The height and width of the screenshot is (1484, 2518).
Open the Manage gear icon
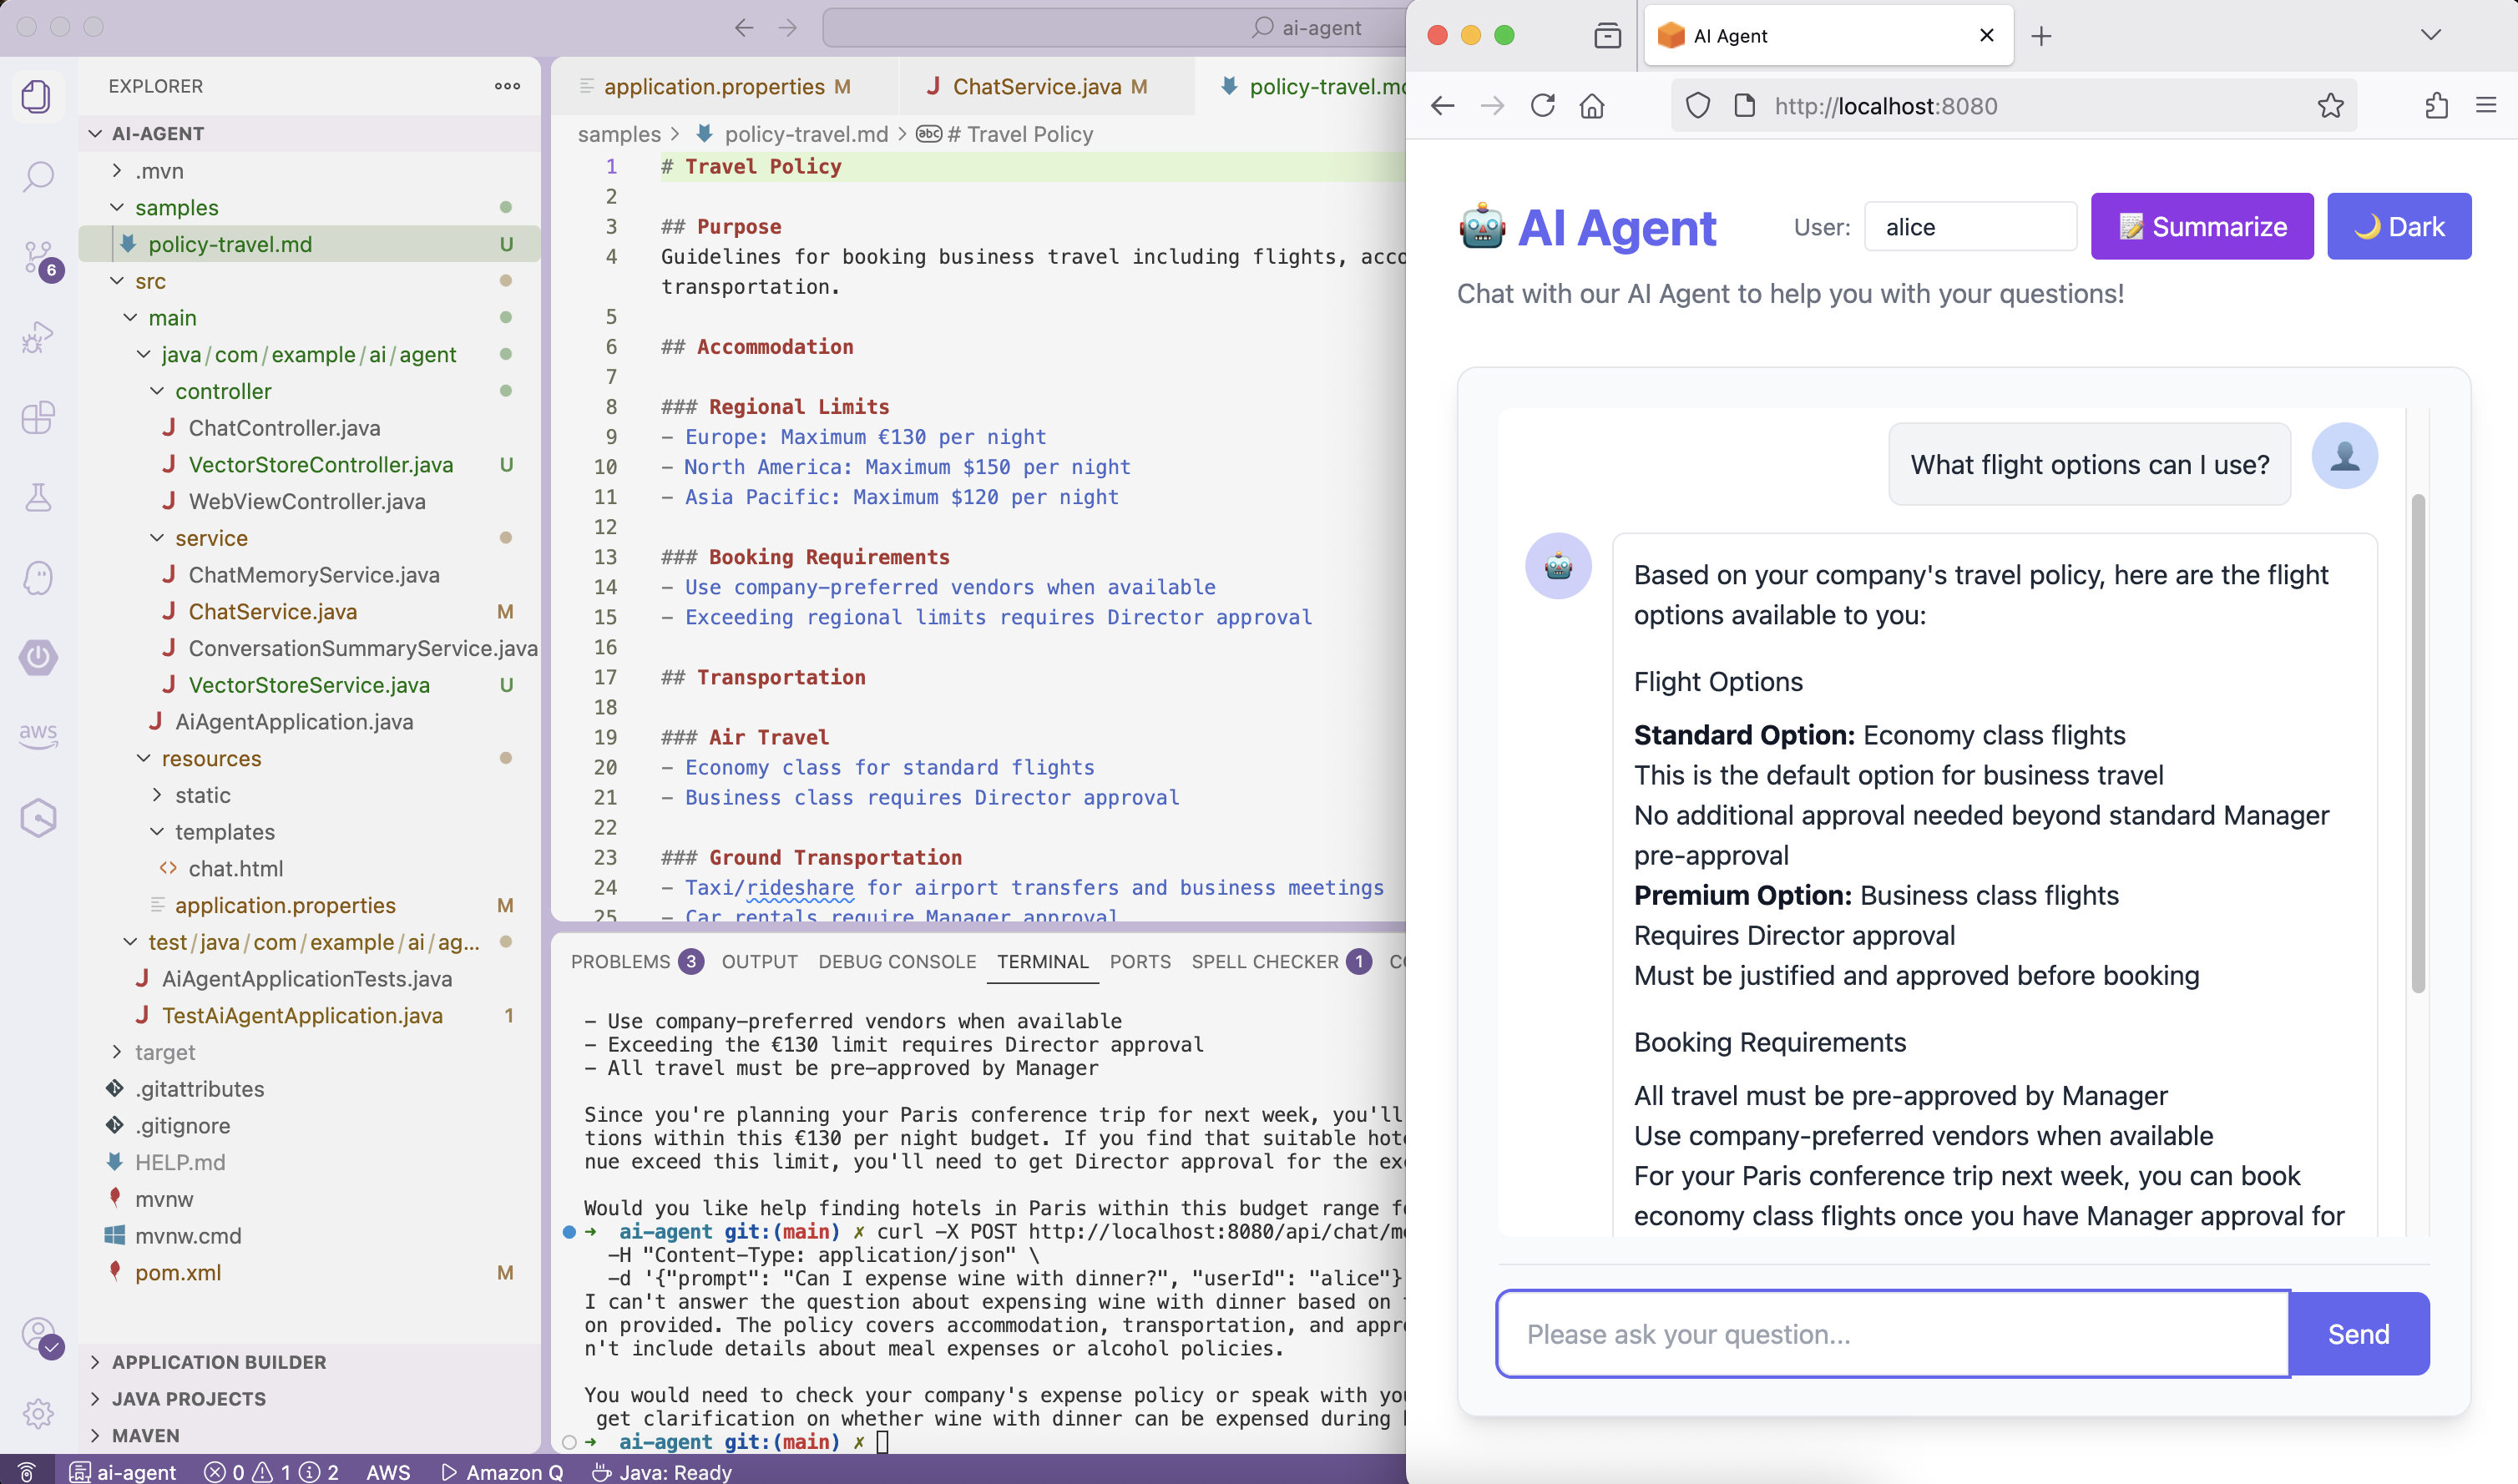tap(38, 1413)
